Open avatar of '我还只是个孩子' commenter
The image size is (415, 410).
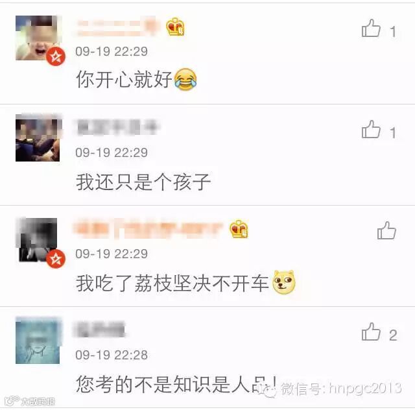coord(38,138)
